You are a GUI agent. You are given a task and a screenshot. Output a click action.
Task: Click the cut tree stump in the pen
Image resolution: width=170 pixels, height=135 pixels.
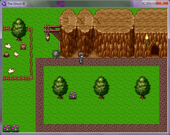click(6, 55)
